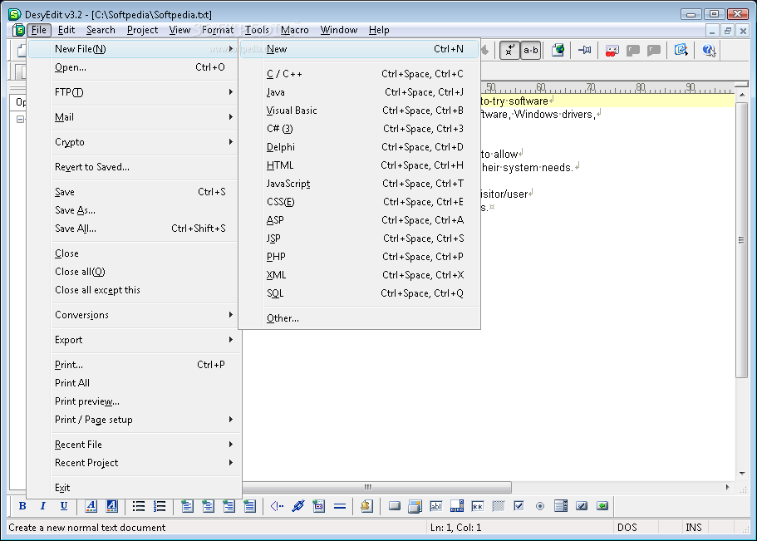Image resolution: width=757 pixels, height=541 pixels.
Task: Open the Project menu
Action: point(142,30)
